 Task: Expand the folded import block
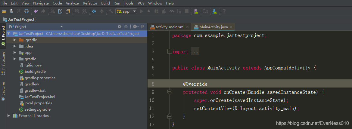[x=170, y=52]
